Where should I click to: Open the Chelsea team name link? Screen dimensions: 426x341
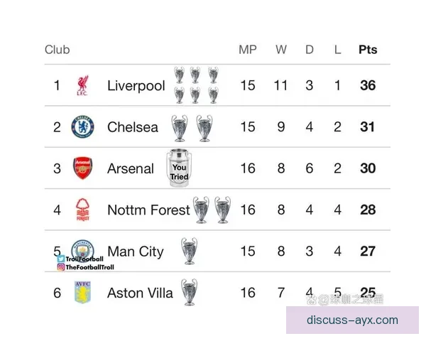click(133, 127)
